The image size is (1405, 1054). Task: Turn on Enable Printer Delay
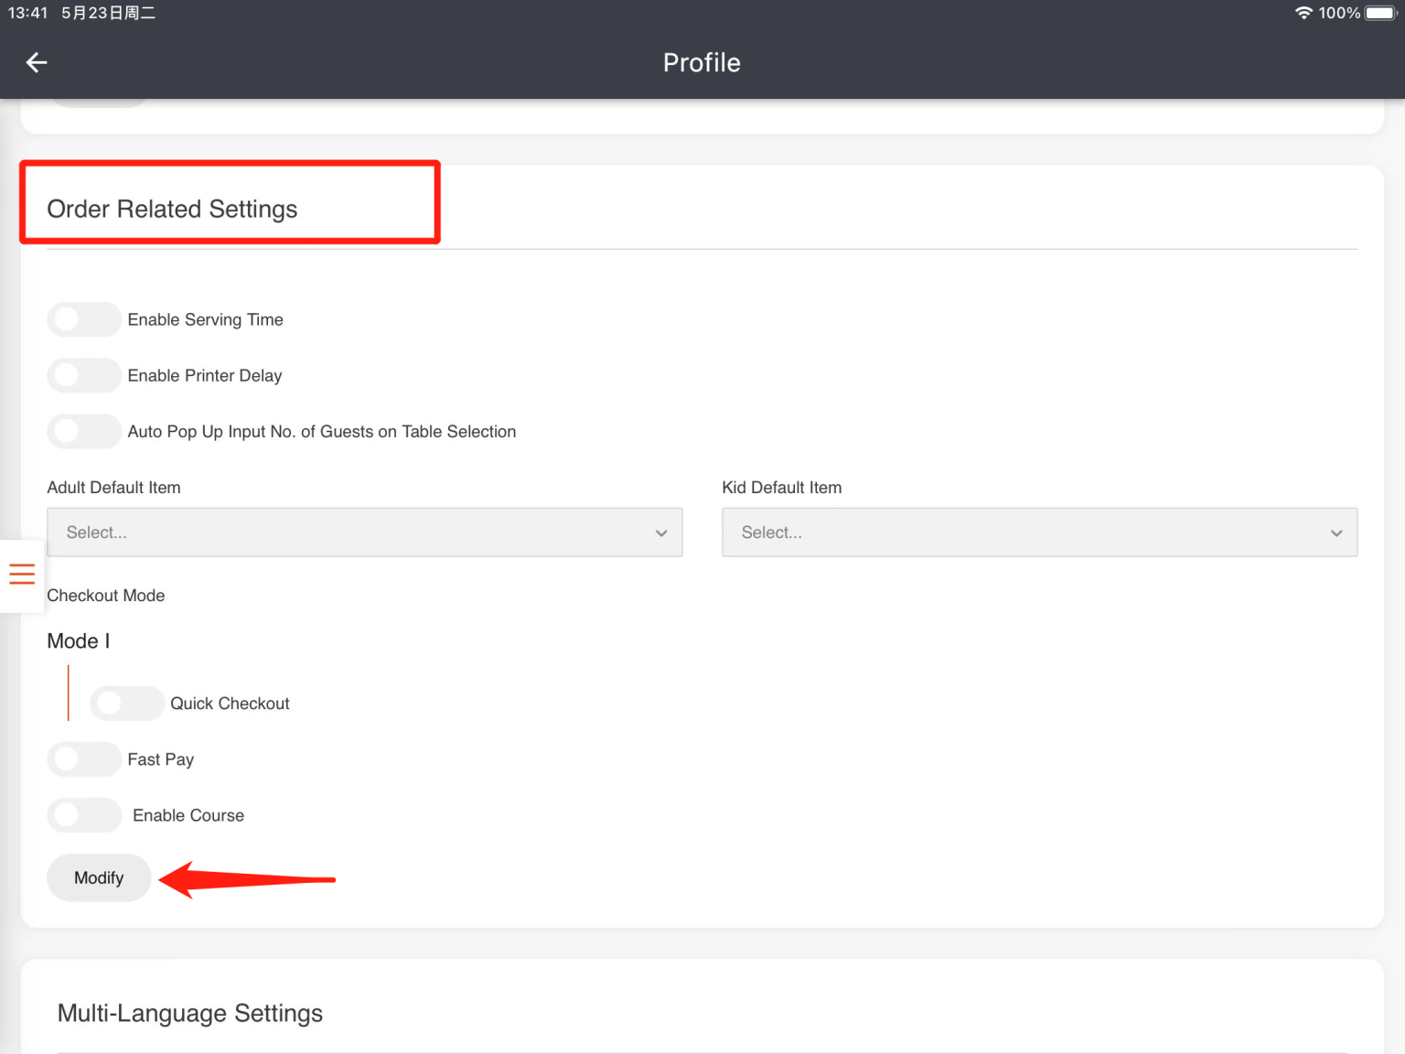83,375
